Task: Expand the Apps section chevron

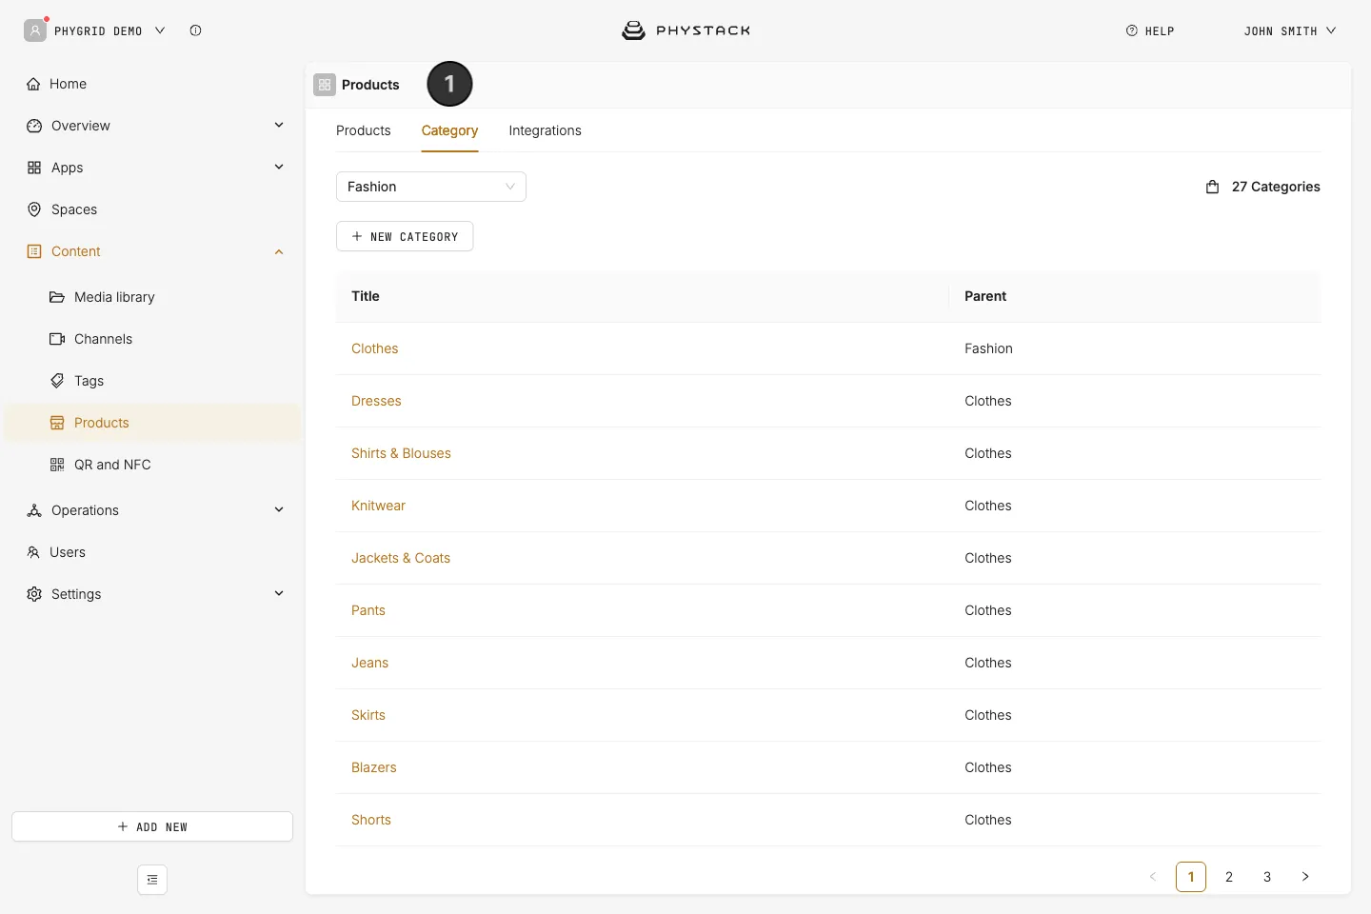Action: [279, 167]
